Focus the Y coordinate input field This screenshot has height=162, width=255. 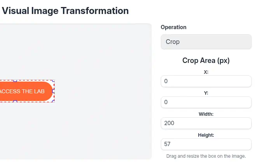(x=206, y=102)
